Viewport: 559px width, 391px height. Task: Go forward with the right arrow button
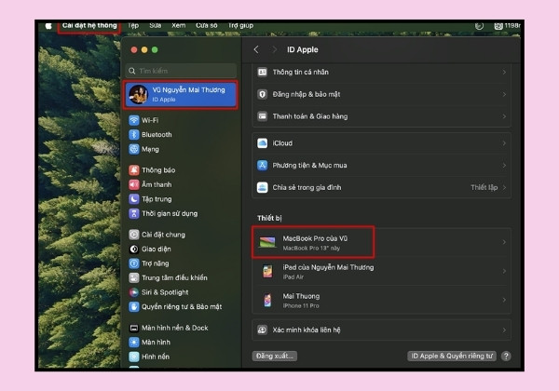click(274, 49)
